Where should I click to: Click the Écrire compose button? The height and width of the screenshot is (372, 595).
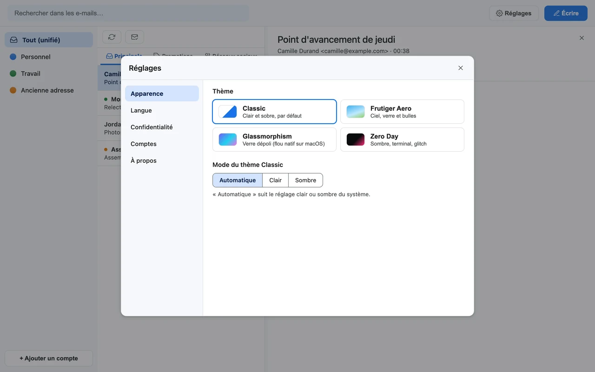[x=566, y=13]
